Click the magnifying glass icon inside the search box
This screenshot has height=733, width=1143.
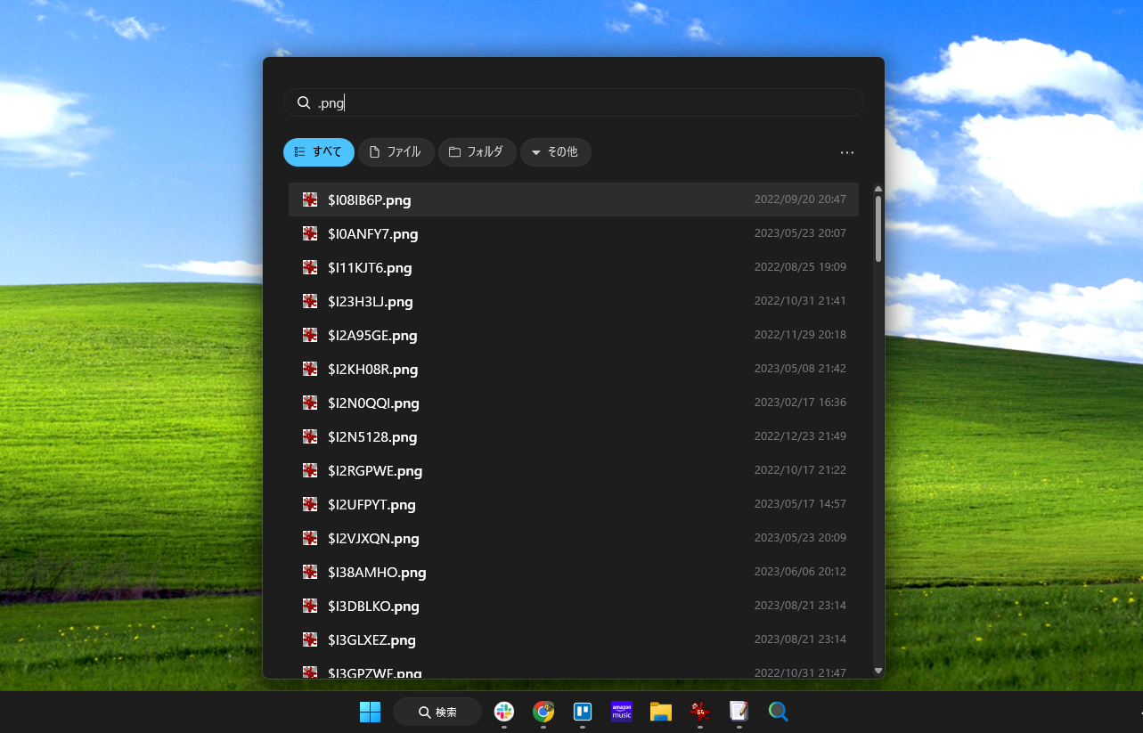pyautogui.click(x=304, y=102)
